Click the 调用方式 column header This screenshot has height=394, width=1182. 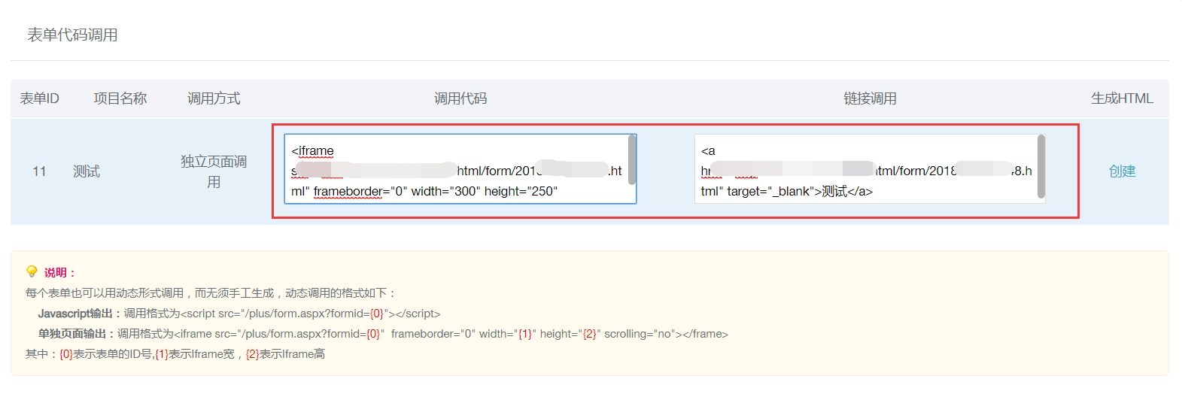point(214,98)
